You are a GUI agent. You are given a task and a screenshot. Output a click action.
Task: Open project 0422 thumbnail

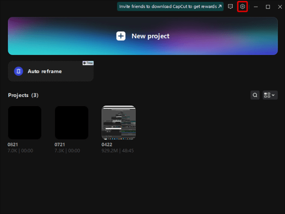pos(118,123)
